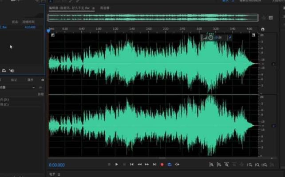Expand hidden panel tabs with double-chevron
Viewport: 285px width, 177px height.
[x=43, y=80]
